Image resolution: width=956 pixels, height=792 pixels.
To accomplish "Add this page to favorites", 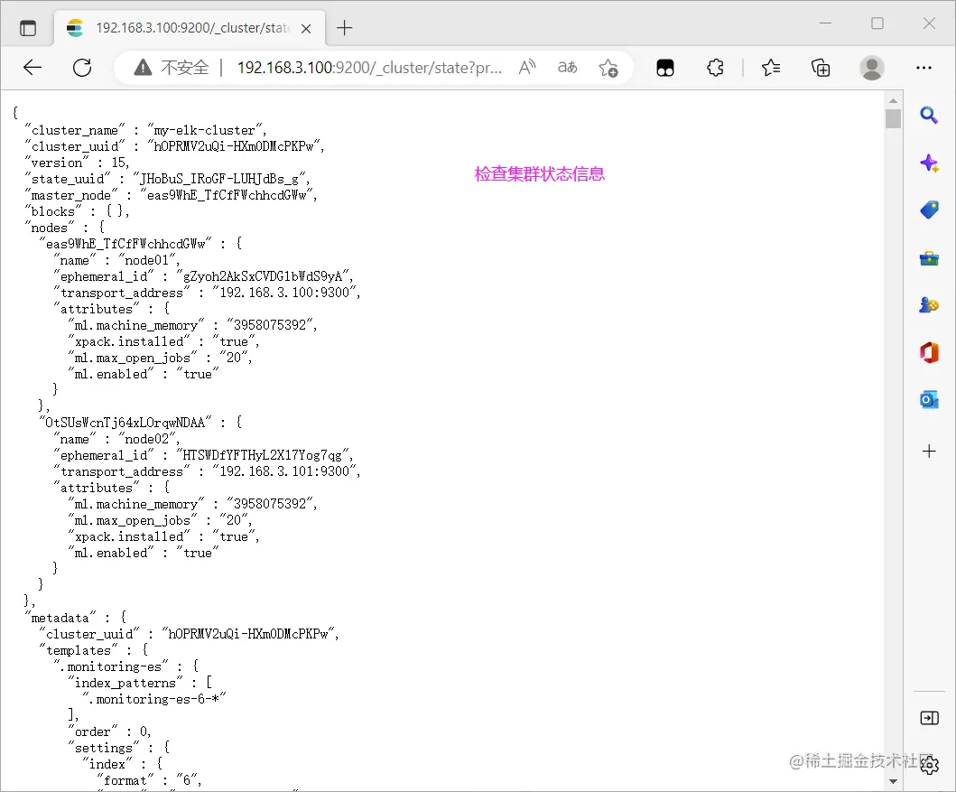I will 608,68.
